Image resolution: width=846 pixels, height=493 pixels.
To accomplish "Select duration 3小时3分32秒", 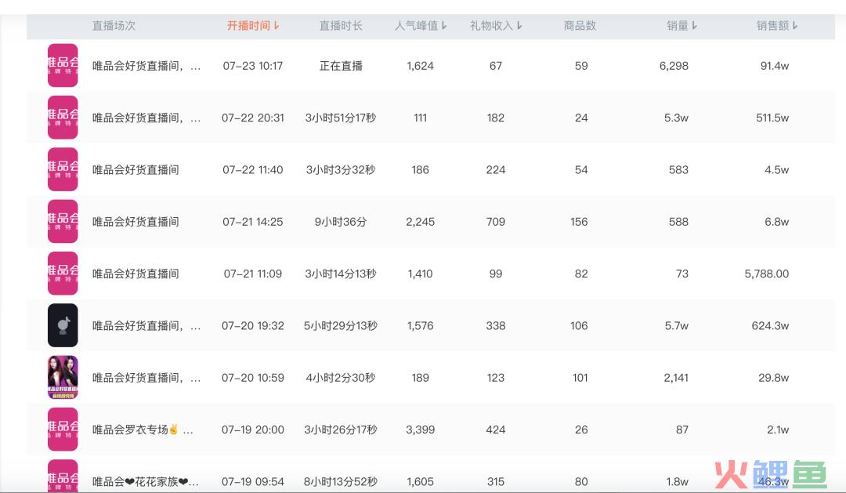I will tap(341, 169).
